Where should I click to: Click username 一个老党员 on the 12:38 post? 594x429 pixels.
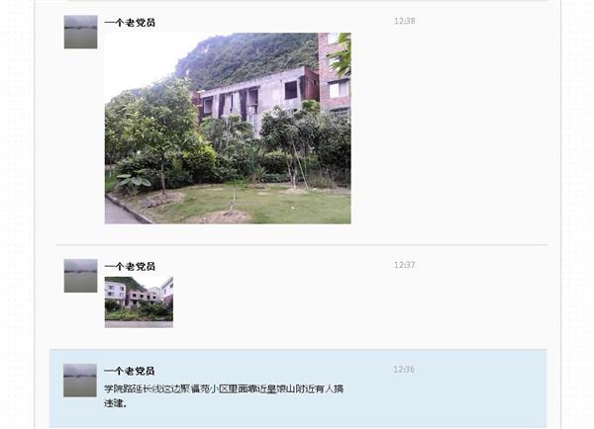(130, 23)
